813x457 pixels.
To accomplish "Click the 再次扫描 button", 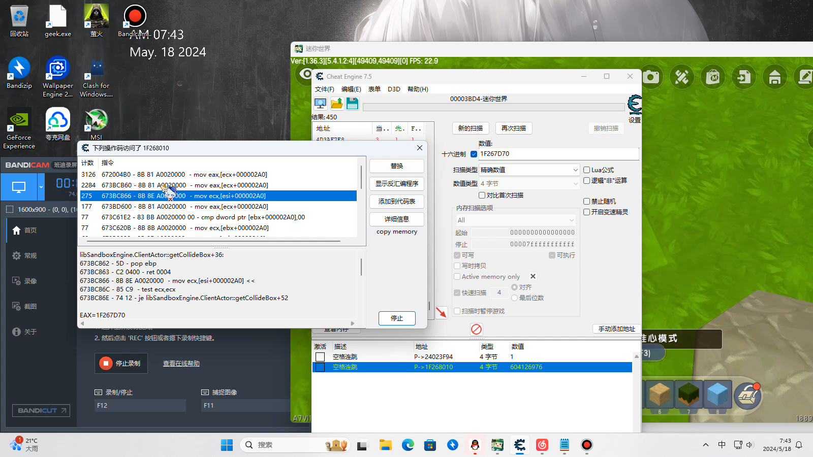I will tap(514, 128).
